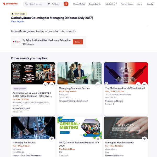Like the Australian Tattoo Expo event
The height and width of the screenshot is (157, 157).
point(45,85)
